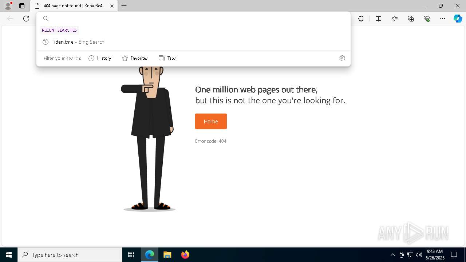Image resolution: width=466 pixels, height=262 pixels.
Task: Open the Favorites star menu
Action: [395, 19]
